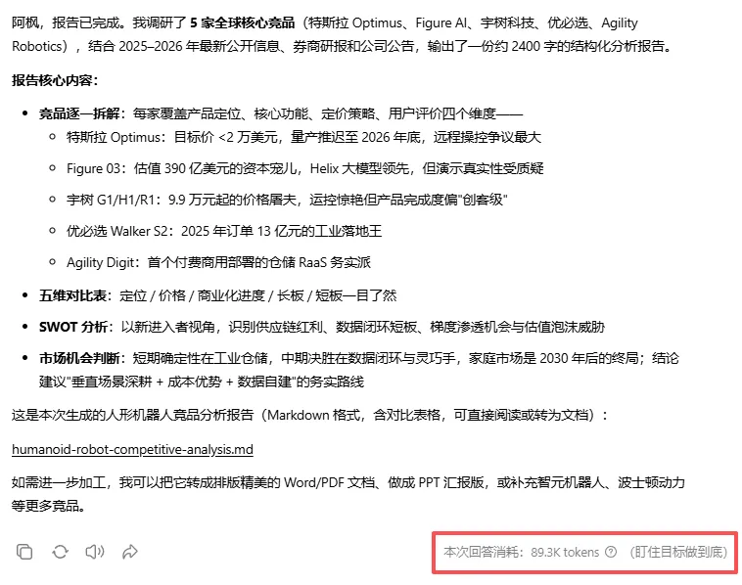The height and width of the screenshot is (585, 742).
Task: Click the '五维对比表' bullet heading
Action: click(x=72, y=295)
